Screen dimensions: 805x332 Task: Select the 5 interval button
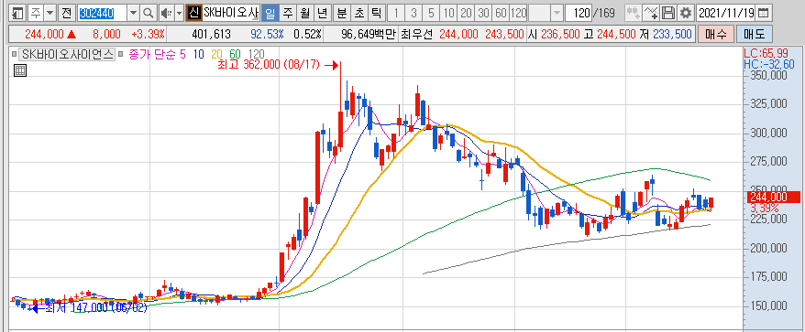pyautogui.click(x=431, y=13)
